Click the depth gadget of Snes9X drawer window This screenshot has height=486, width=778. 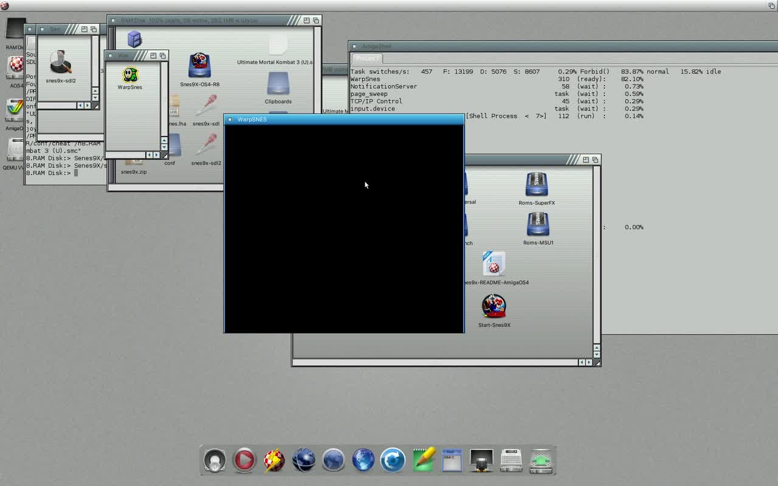pyautogui.click(x=595, y=160)
